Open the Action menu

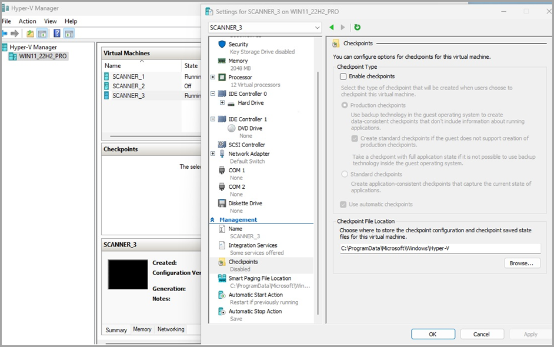27,21
